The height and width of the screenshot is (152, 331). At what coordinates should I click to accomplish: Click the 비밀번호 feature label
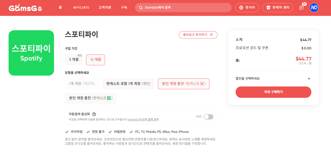click(120, 132)
